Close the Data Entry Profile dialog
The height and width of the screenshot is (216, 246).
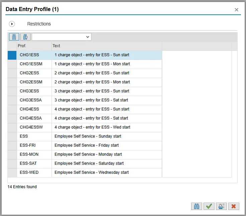click(236, 10)
